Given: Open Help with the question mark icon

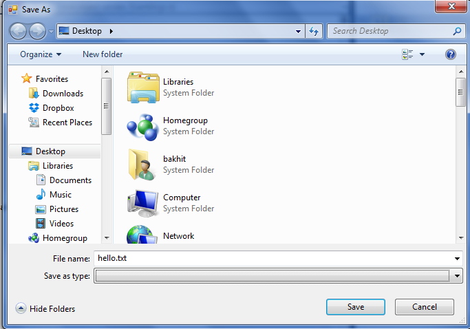Looking at the screenshot, I should click(451, 54).
